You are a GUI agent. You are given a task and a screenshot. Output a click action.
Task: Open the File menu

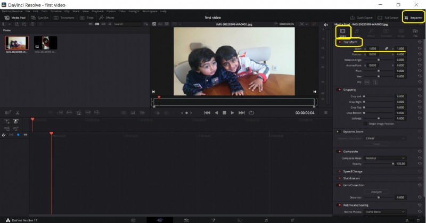[28, 11]
